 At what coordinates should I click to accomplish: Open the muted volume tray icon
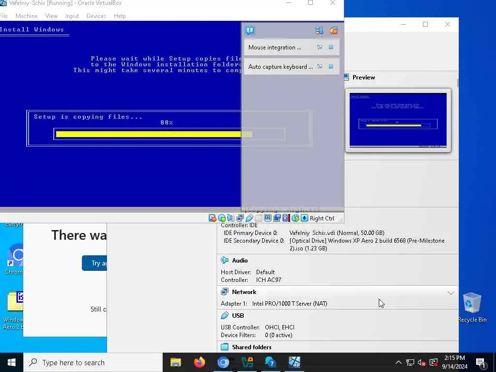pos(422,362)
